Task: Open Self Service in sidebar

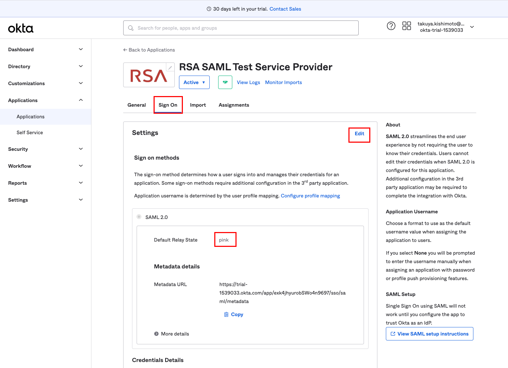Action: [x=30, y=132]
